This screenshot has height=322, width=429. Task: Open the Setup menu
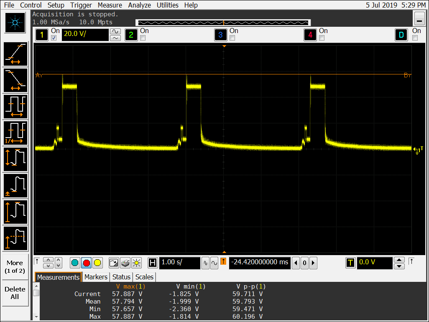point(56,5)
